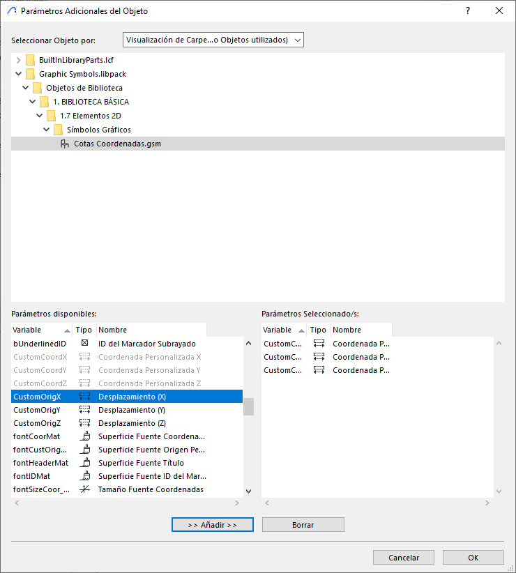The height and width of the screenshot is (573, 516).
Task: Click the help question mark in title bar
Action: 467,11
